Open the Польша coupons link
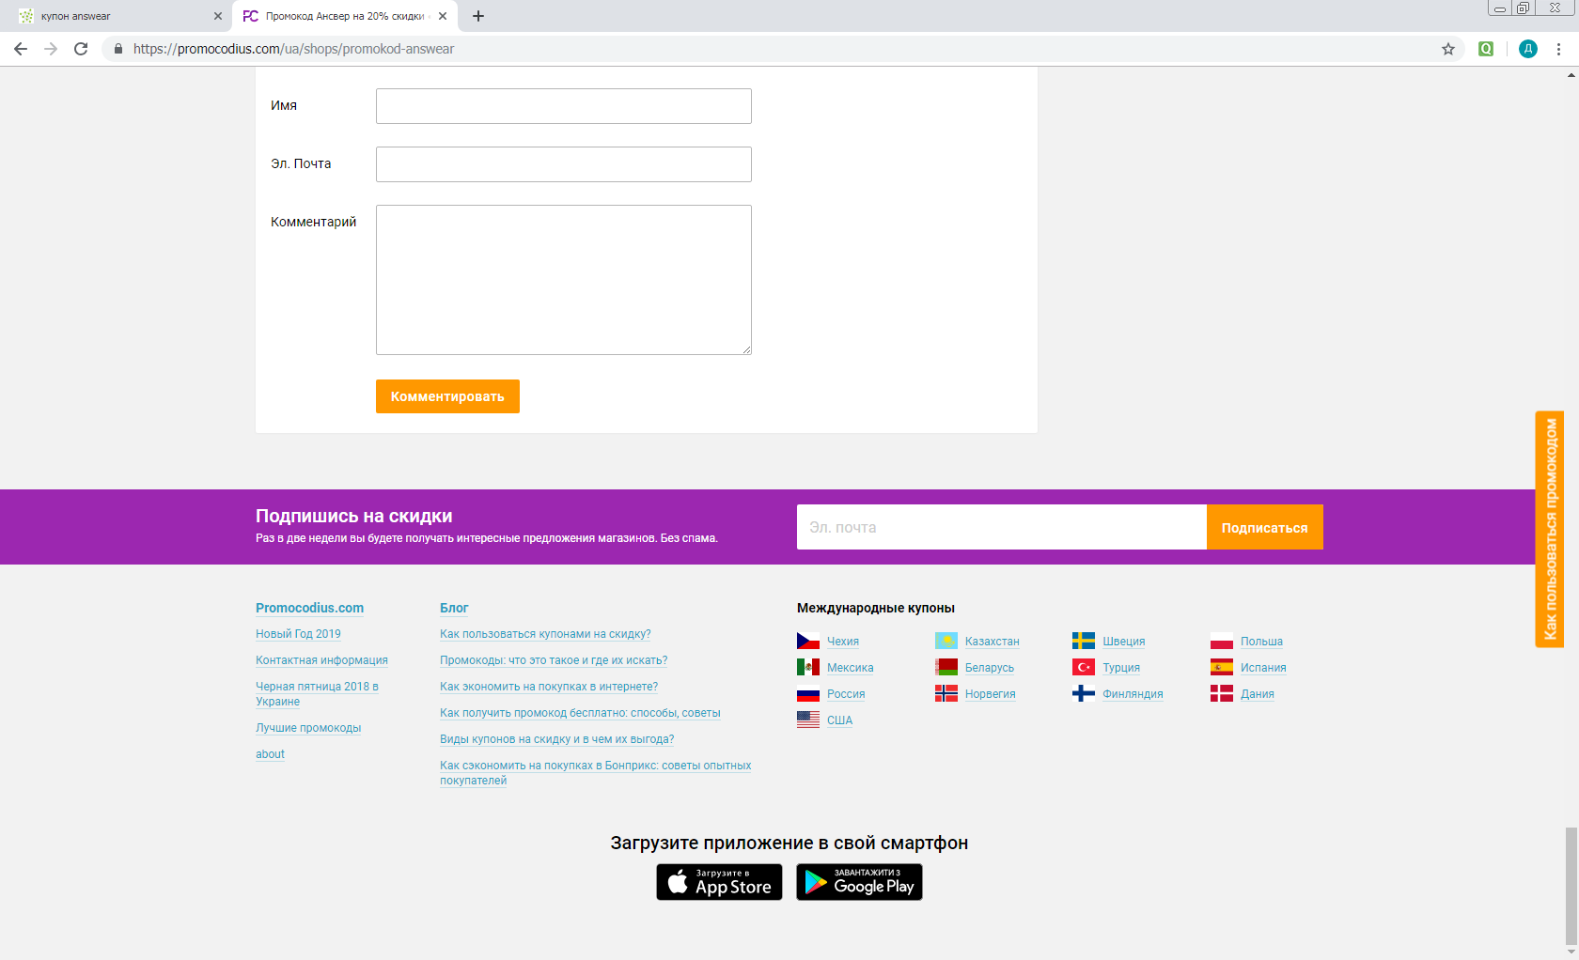This screenshot has height=960, width=1579. click(1261, 642)
